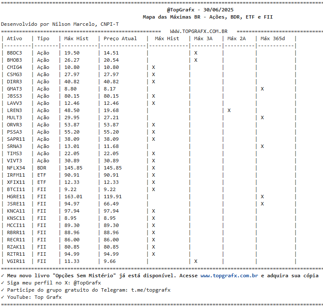Viewport: 323px width, 306px height.
Task: Click the 14.51 current price for BBDC3
Action: click(x=111, y=53)
